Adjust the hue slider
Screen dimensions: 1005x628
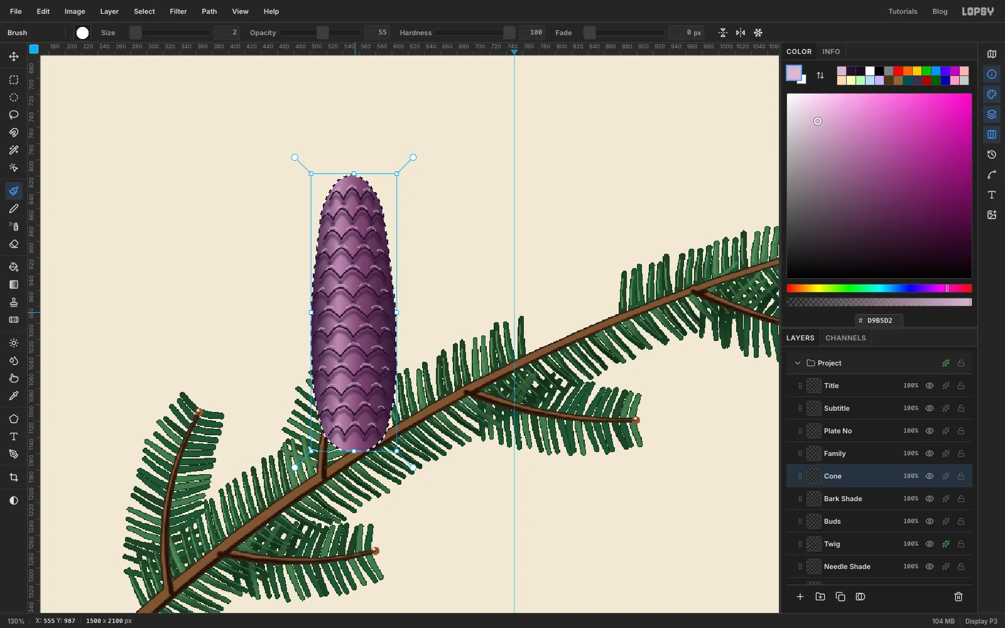[x=879, y=288]
